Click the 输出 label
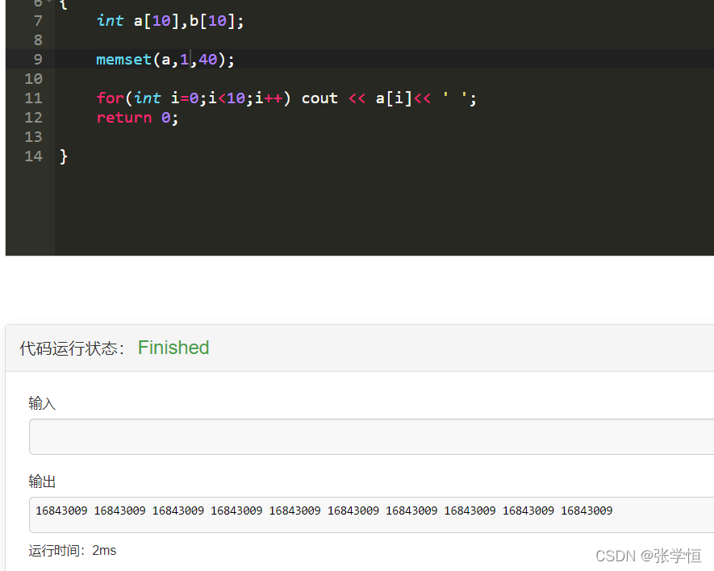 point(42,481)
